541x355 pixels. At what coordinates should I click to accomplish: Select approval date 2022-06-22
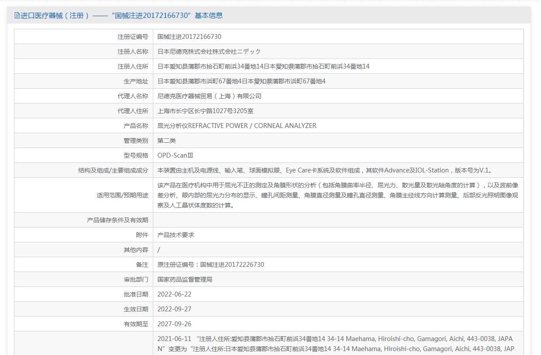[x=174, y=294]
